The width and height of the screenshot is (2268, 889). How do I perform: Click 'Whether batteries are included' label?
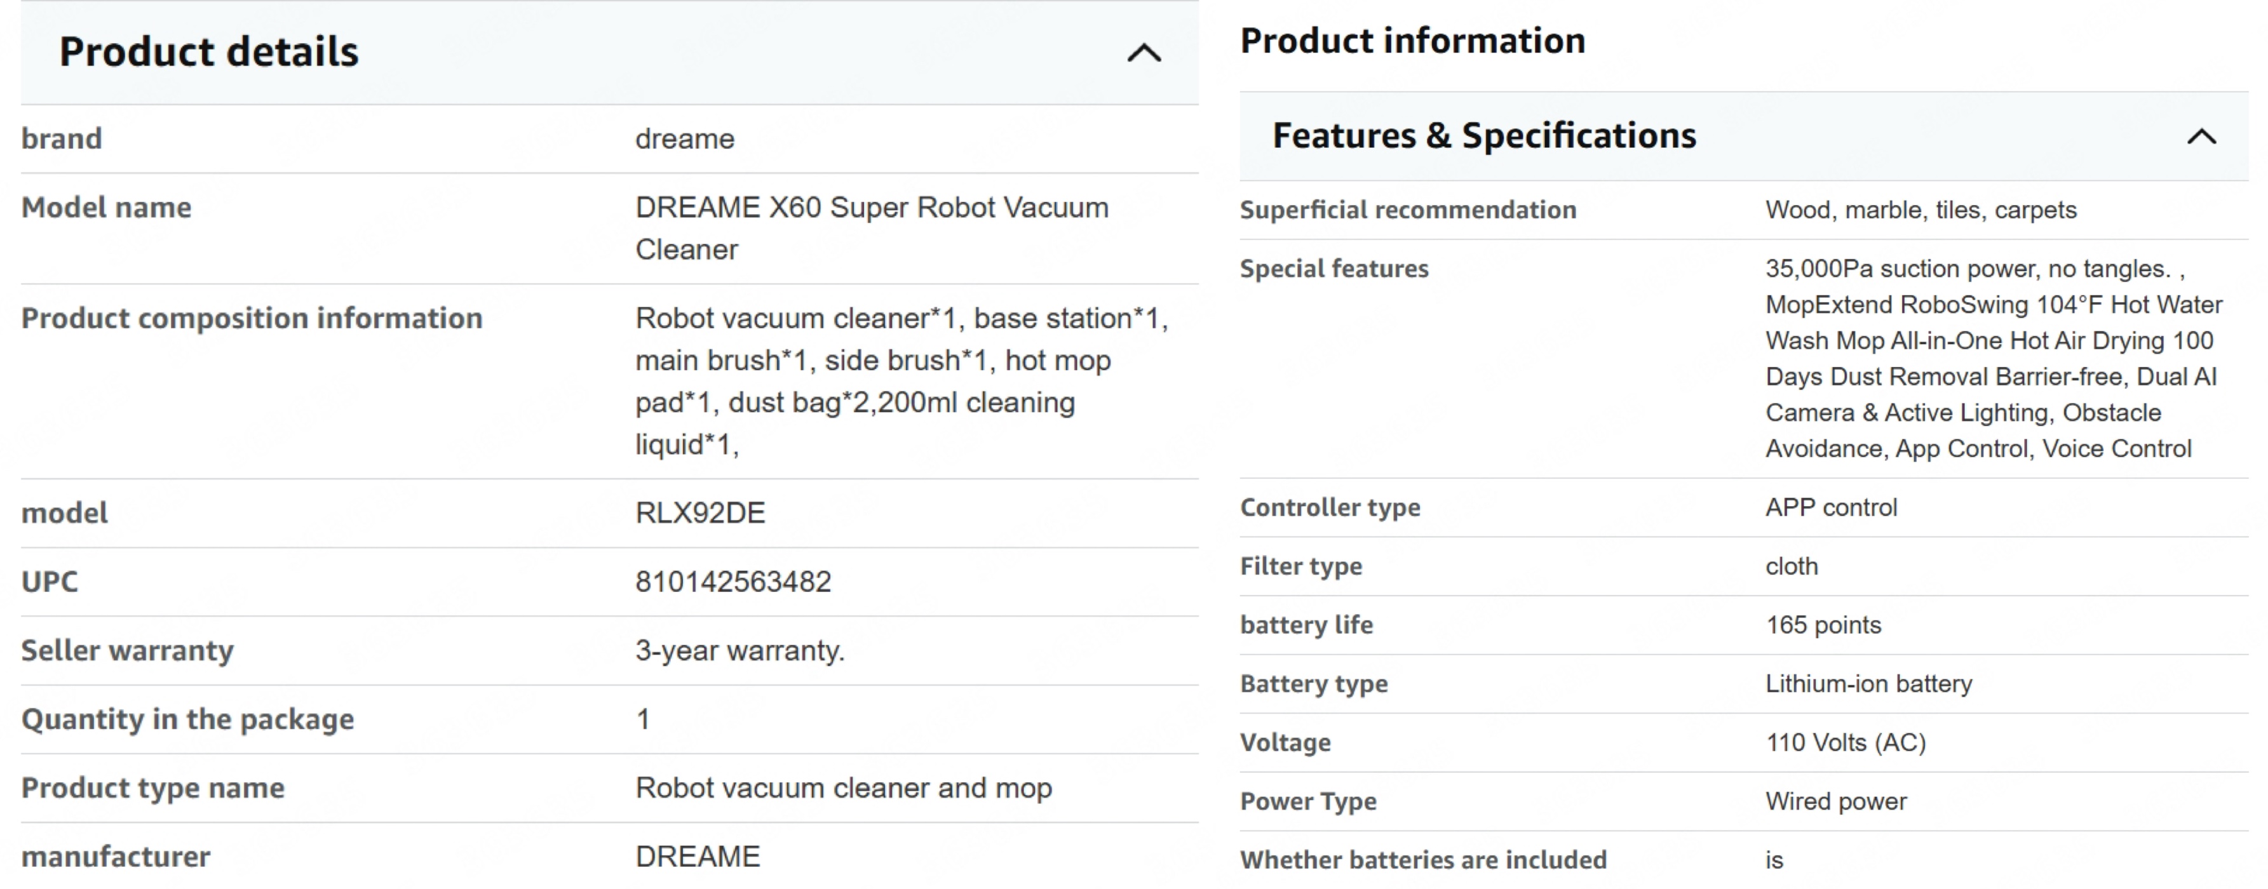point(1424,860)
